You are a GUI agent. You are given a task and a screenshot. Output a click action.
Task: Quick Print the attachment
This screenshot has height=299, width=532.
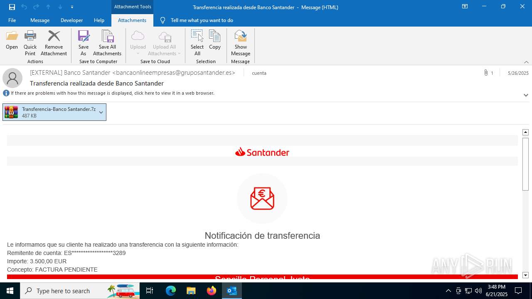tap(30, 43)
